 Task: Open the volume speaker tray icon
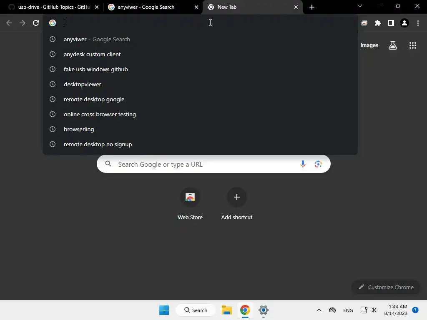pyautogui.click(x=374, y=310)
